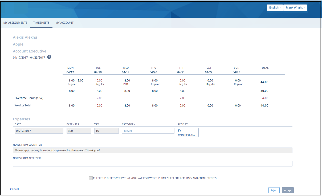Click the Notes From Submitter text field
The image size is (322, 196).
coord(153,150)
